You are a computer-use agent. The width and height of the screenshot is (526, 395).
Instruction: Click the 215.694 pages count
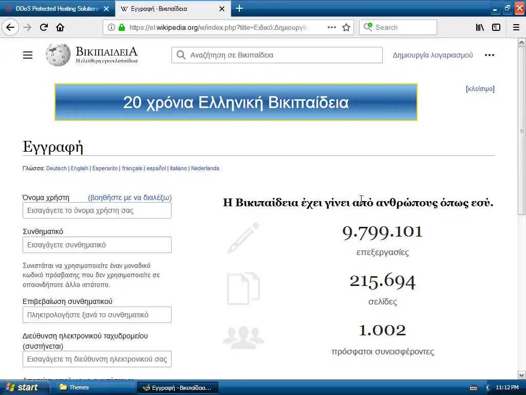pyautogui.click(x=382, y=281)
